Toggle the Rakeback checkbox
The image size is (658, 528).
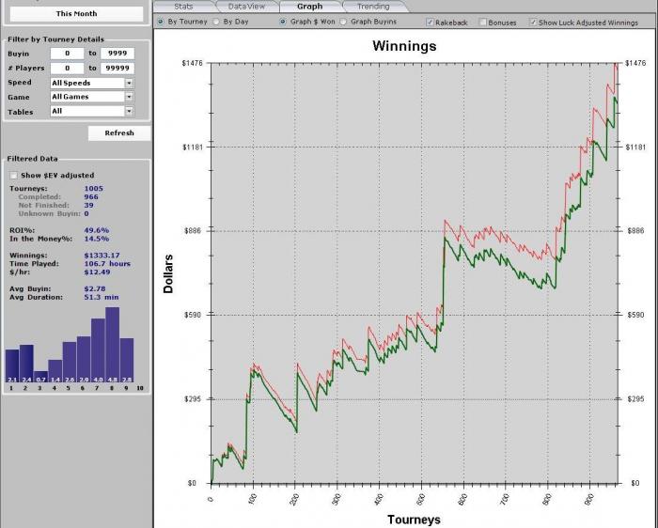click(430, 23)
